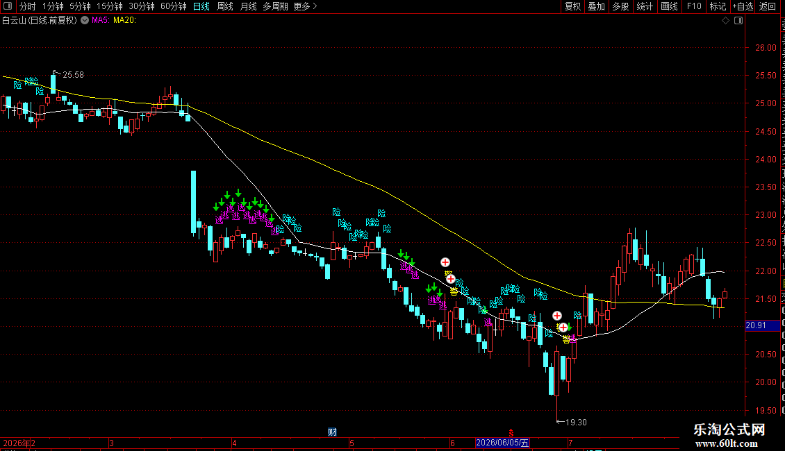This screenshot has height=451, width=785.
Task: Click the 返回 back button
Action: (767, 6)
